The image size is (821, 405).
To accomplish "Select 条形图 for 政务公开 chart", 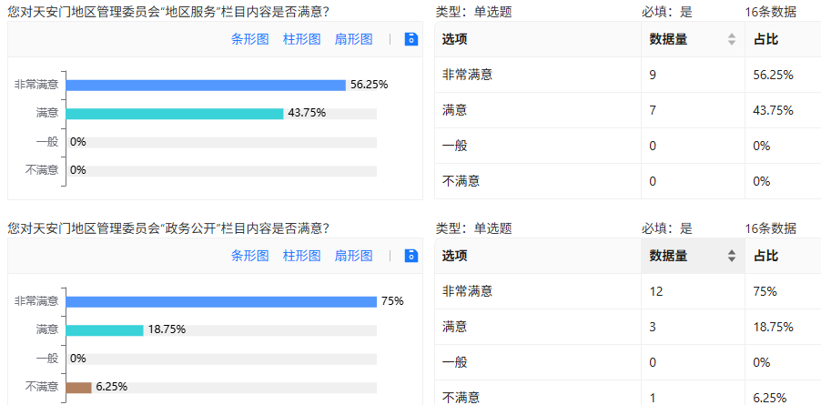I will (x=249, y=256).
